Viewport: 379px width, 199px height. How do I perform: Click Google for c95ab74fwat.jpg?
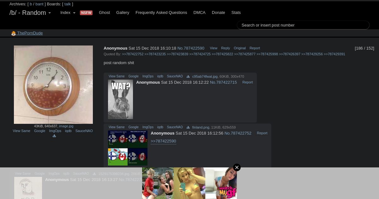tap(133, 76)
